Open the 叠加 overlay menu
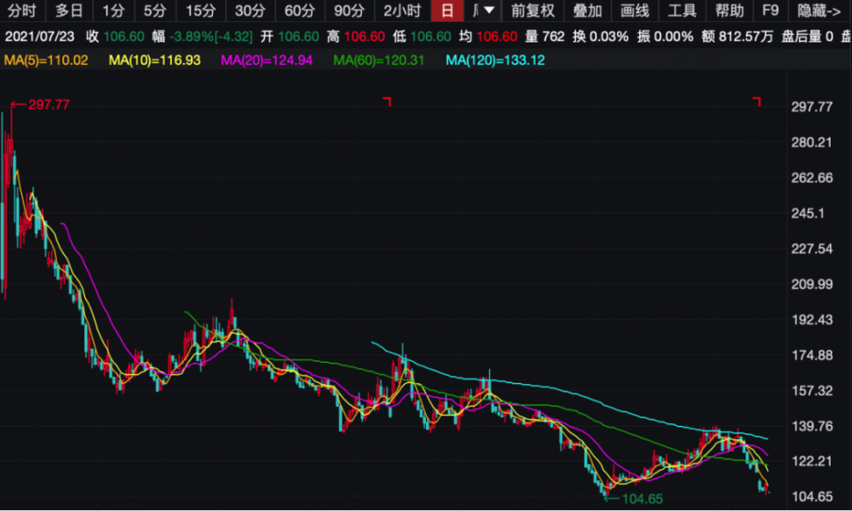The height and width of the screenshot is (511, 852). click(587, 10)
